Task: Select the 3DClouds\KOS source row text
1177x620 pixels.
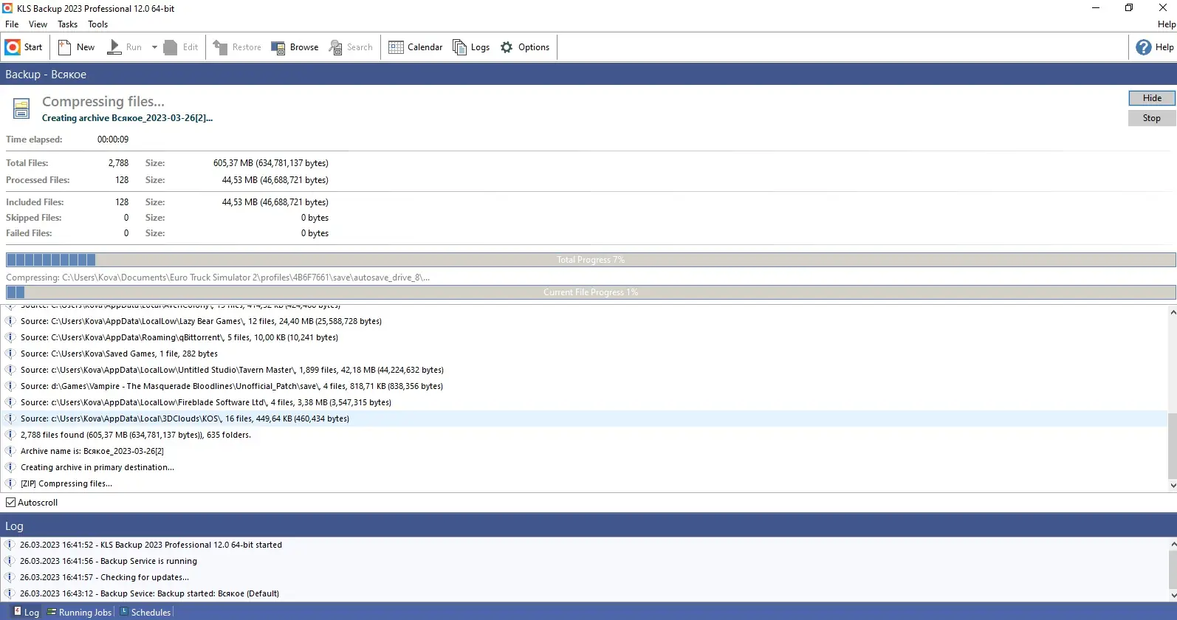Action: 185,418
